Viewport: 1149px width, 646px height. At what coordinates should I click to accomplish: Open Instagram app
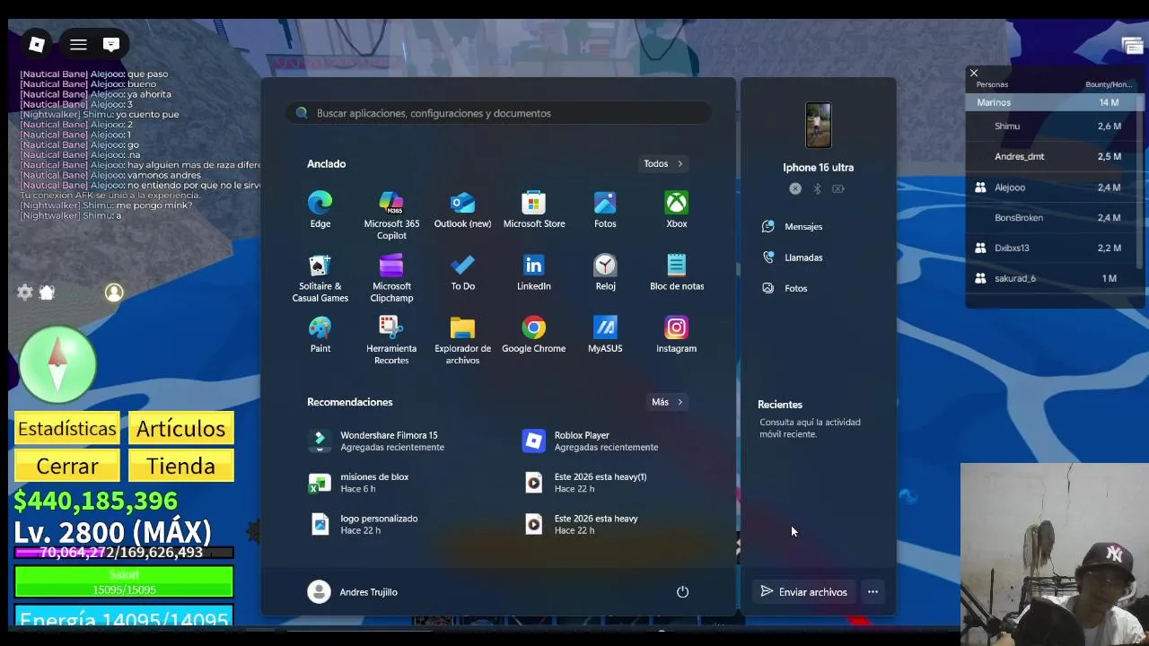677,335
